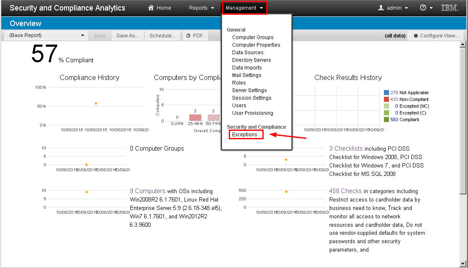Click the Check Results History heading
Viewport: 468px width, 268px height.
point(348,78)
